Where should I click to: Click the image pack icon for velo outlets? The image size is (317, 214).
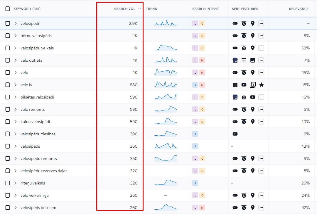[252, 60]
